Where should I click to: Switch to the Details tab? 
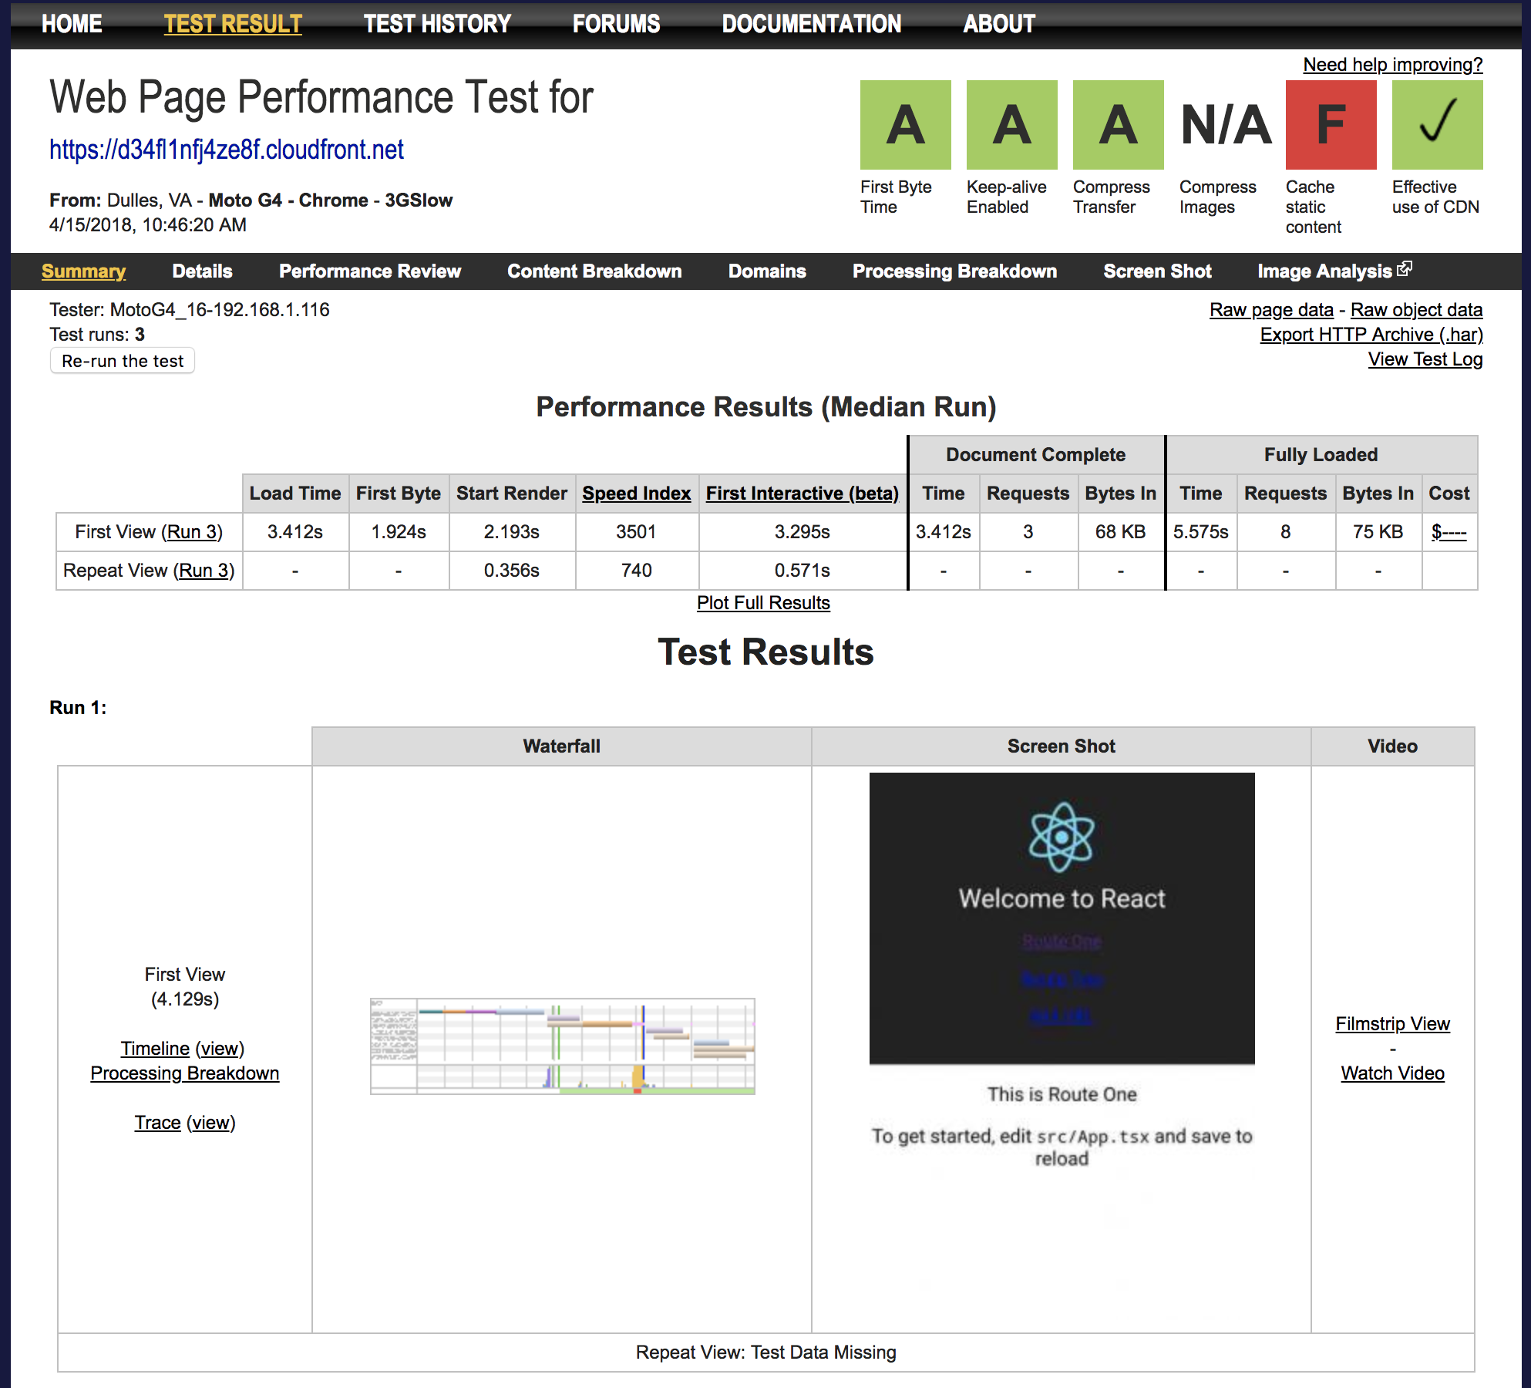[x=202, y=271]
